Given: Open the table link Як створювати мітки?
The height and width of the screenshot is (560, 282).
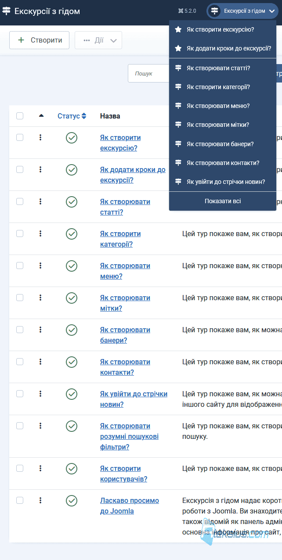Looking at the screenshot, I should click(125, 303).
